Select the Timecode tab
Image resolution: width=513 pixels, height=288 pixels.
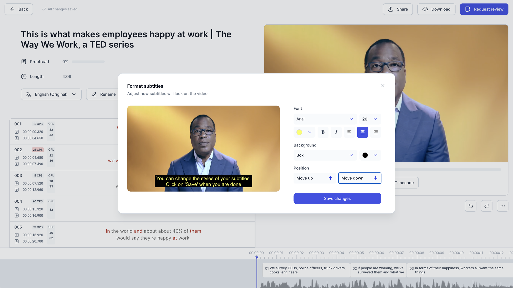404,183
